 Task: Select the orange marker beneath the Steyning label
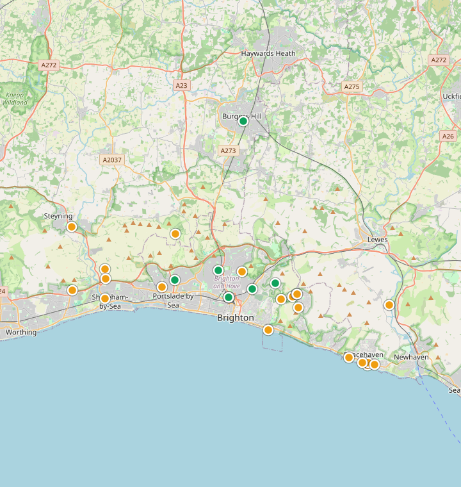[x=72, y=227]
